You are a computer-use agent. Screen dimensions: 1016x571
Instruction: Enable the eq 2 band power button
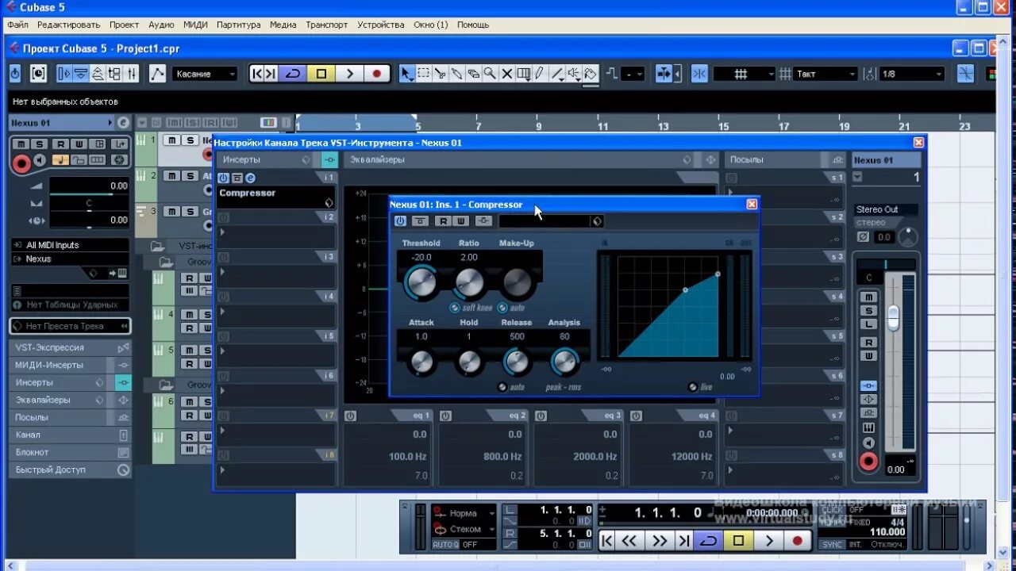coord(446,416)
